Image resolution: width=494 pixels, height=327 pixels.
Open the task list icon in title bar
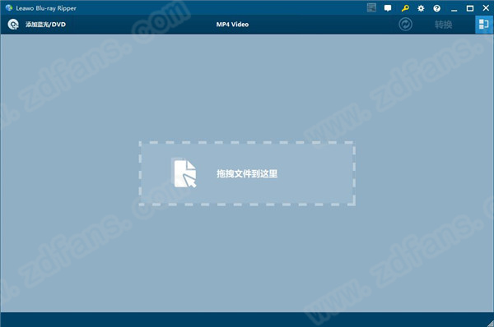[x=372, y=8]
